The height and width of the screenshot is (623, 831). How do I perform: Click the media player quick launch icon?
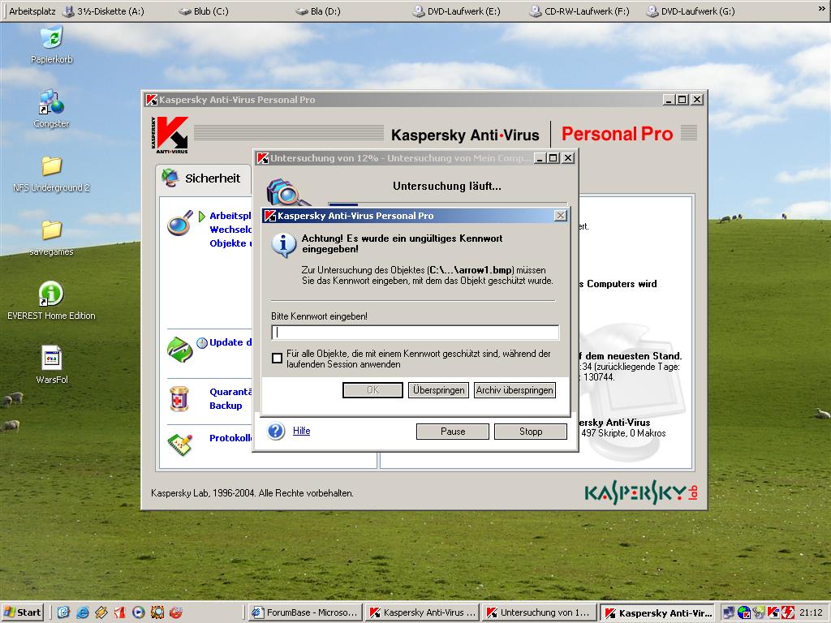click(138, 612)
